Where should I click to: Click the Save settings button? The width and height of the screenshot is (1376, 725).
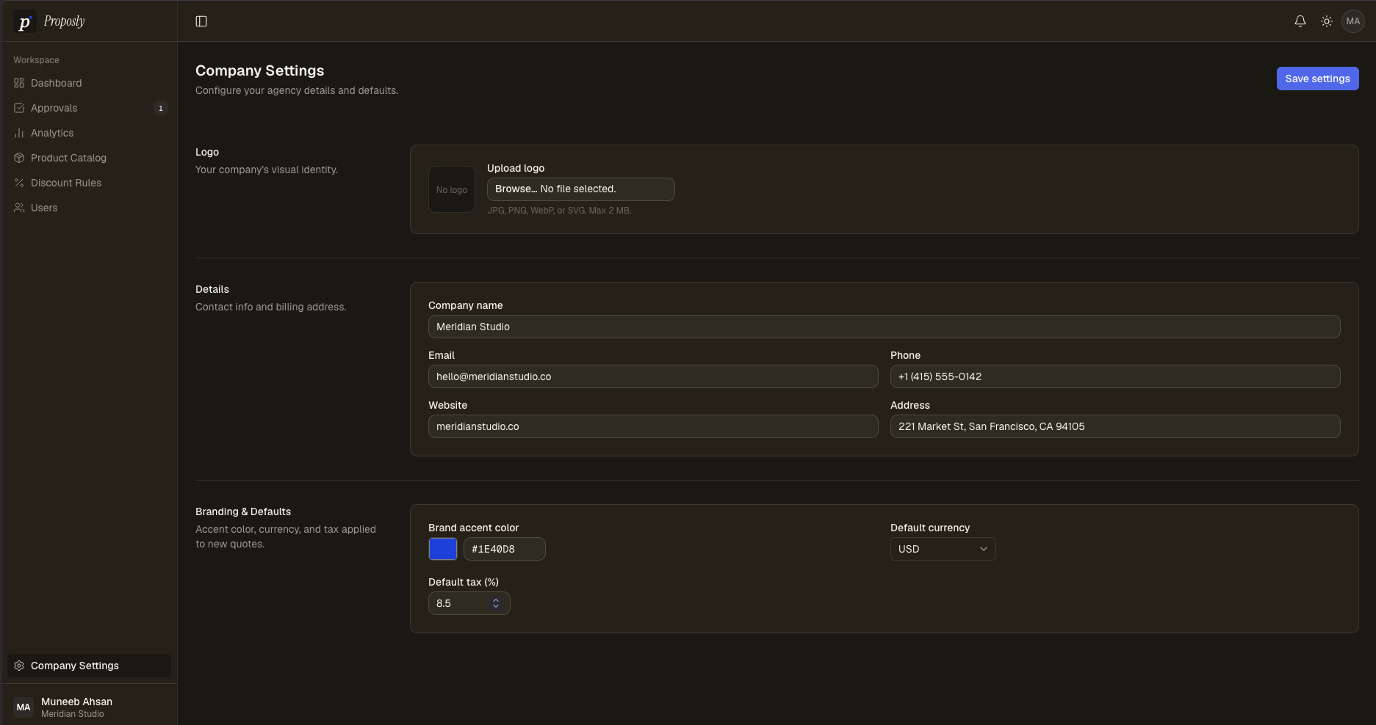[x=1317, y=79]
